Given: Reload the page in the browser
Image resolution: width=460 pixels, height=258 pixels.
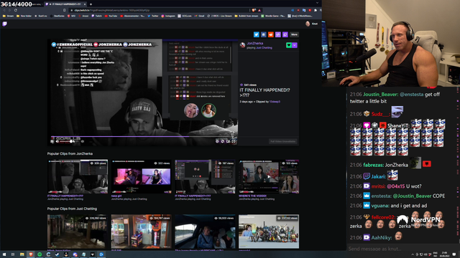Looking at the screenshot, I should point(15,10).
